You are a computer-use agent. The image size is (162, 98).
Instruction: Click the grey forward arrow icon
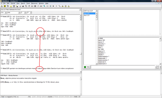(56, 6)
